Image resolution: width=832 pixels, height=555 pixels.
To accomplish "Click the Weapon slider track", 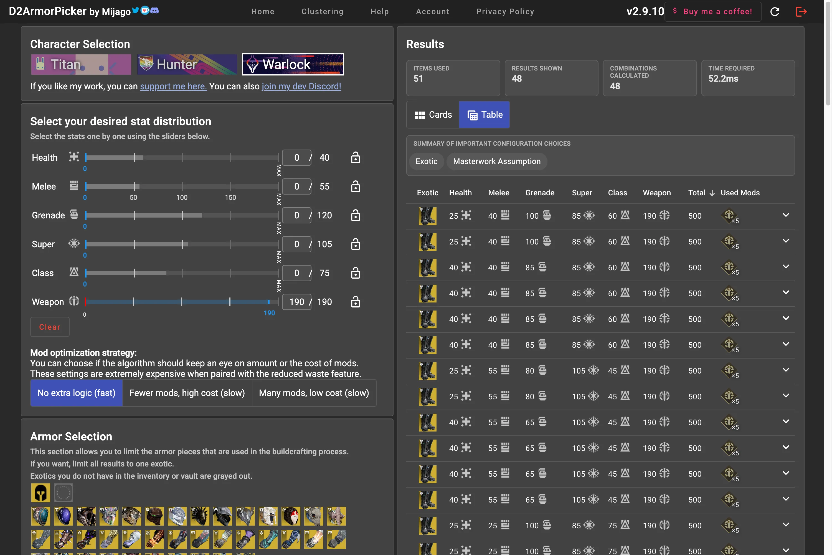I will point(182,302).
